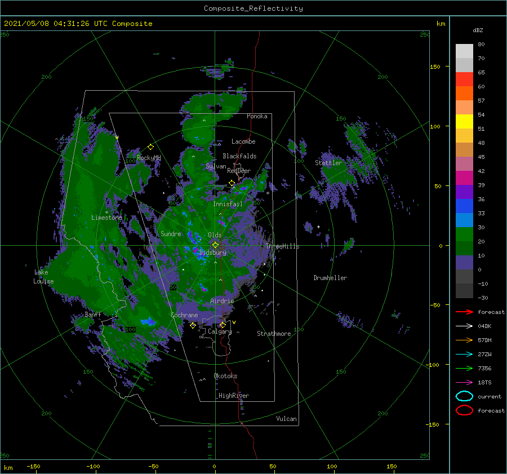Click the Innisfail town label
The height and width of the screenshot is (474, 507).
coord(228,204)
